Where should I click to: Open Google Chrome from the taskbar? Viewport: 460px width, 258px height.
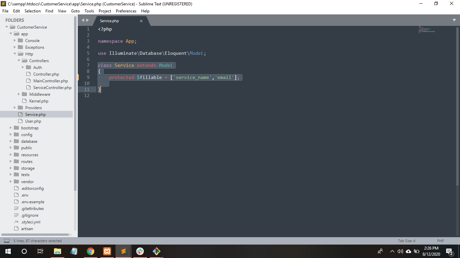(x=90, y=251)
